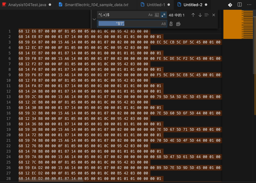This screenshot has width=256, height=183.
Task: Click '72' on line 20
Action: (x=34, y=135)
